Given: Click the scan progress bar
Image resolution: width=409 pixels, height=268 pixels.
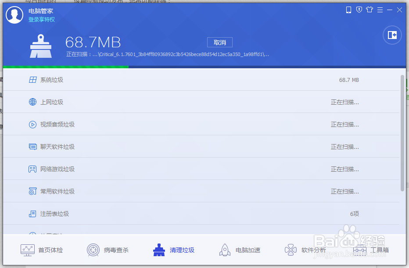Looking at the screenshot, I should click(204, 67).
